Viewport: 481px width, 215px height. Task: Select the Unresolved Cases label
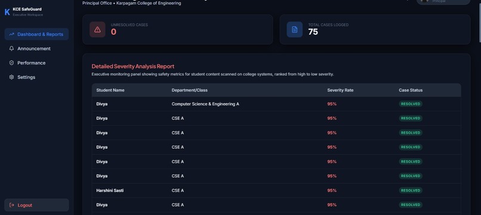pyautogui.click(x=129, y=25)
